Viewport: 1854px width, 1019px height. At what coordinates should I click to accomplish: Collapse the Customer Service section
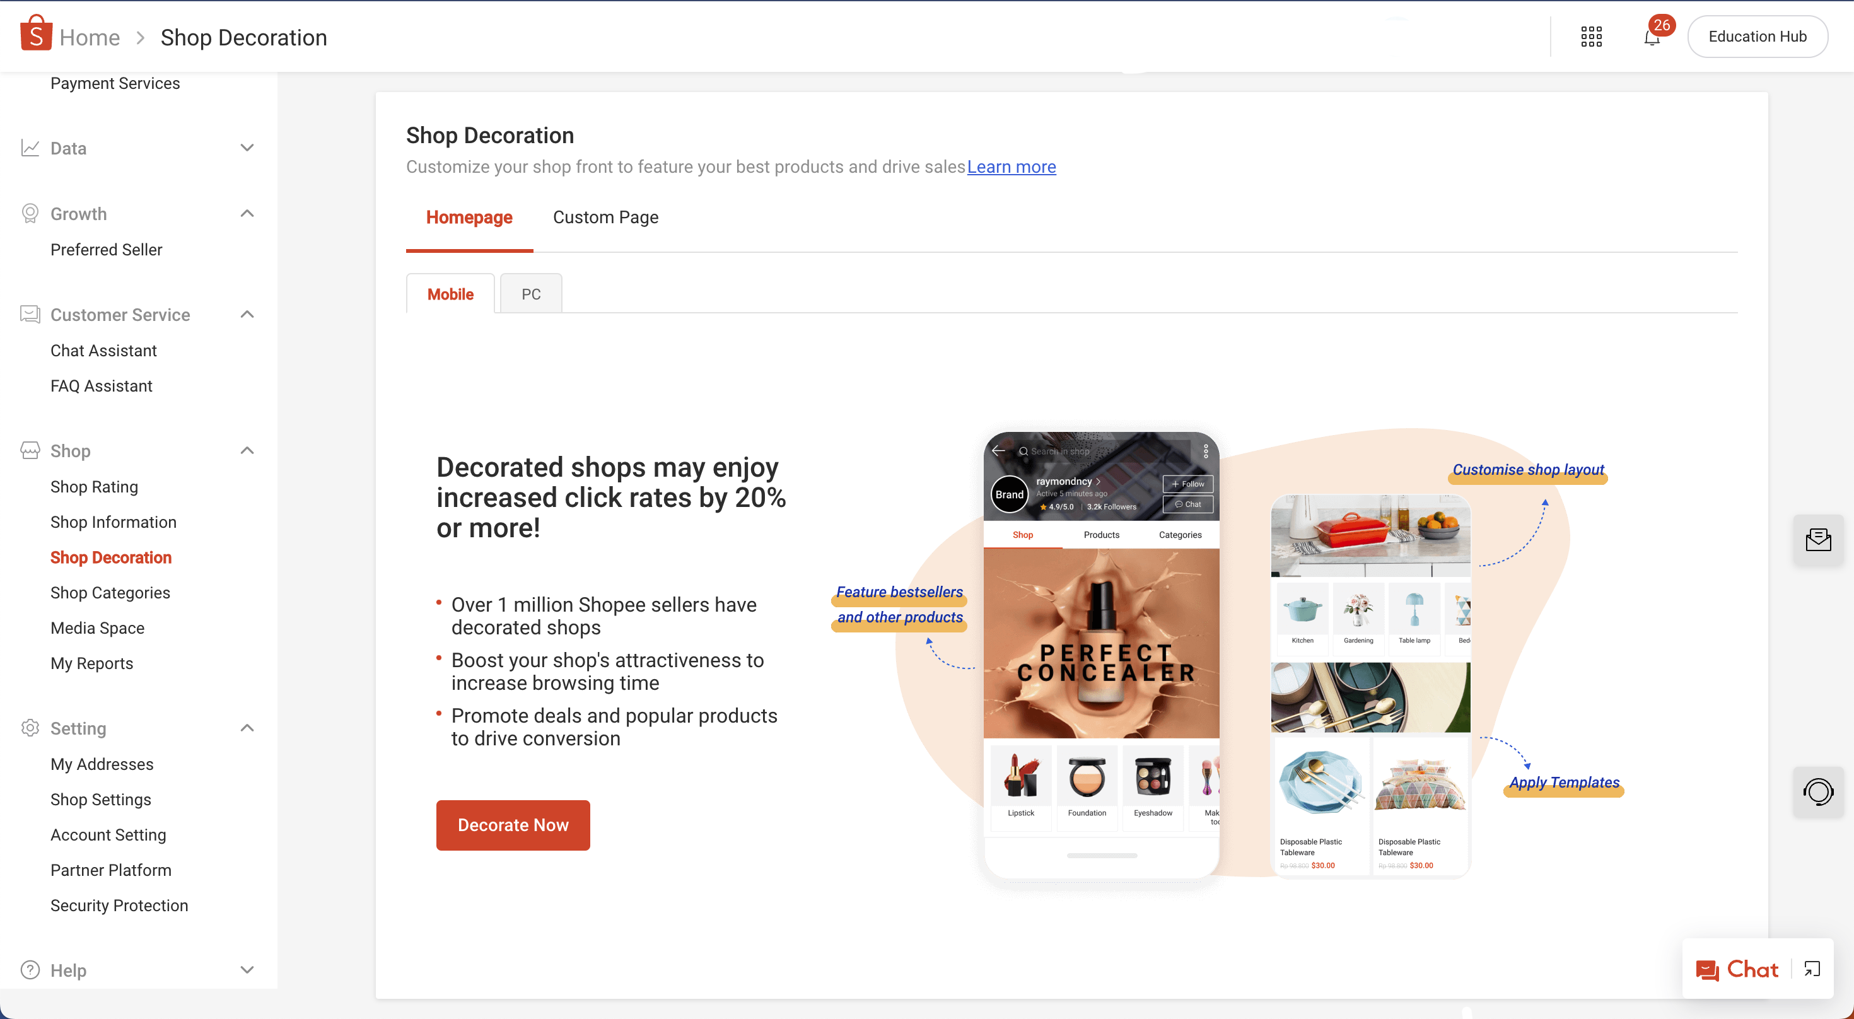pyautogui.click(x=247, y=315)
